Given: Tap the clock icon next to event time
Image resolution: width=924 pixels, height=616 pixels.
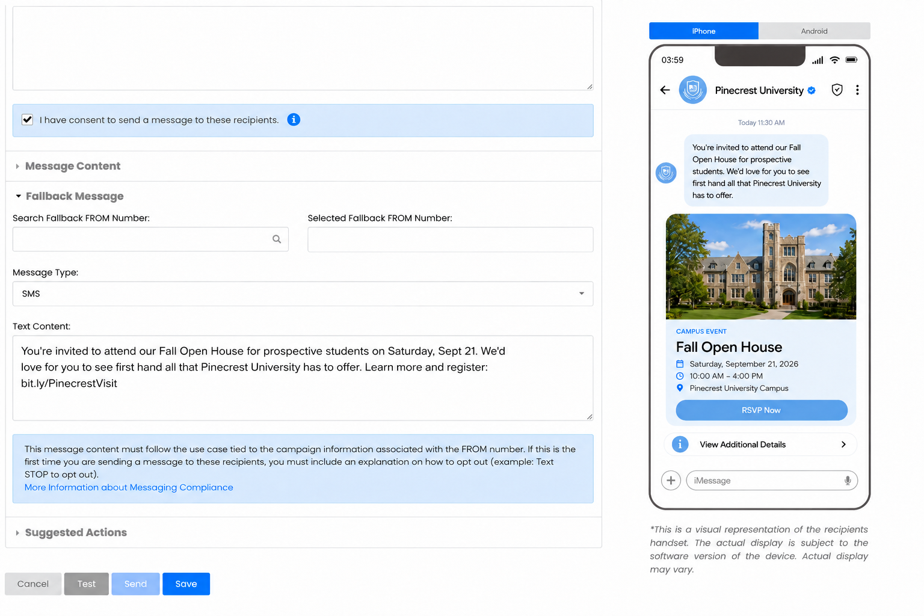Looking at the screenshot, I should pos(680,376).
